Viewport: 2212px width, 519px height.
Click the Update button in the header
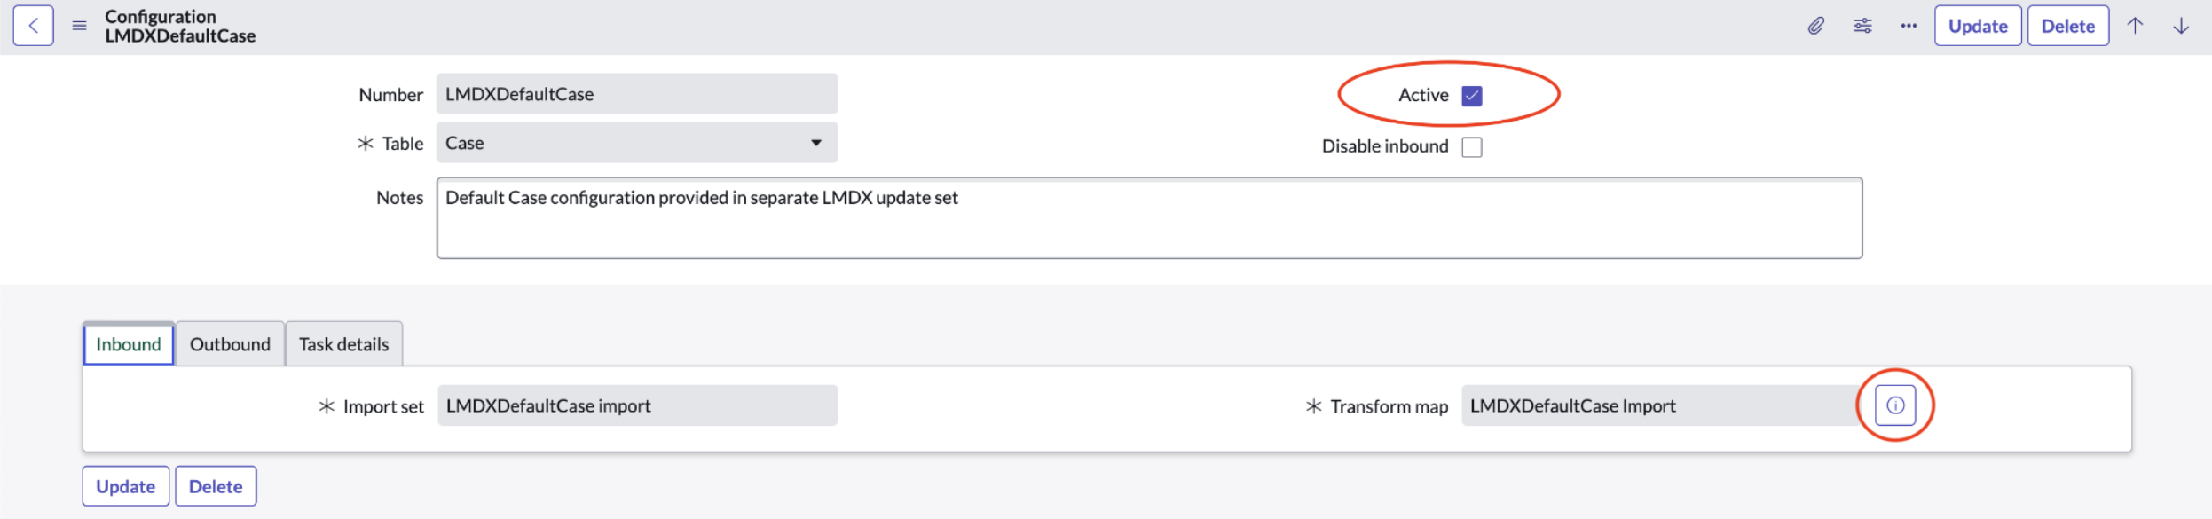pos(1978,26)
